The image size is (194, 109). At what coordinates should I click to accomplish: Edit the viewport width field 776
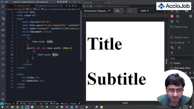(x=119, y=11)
